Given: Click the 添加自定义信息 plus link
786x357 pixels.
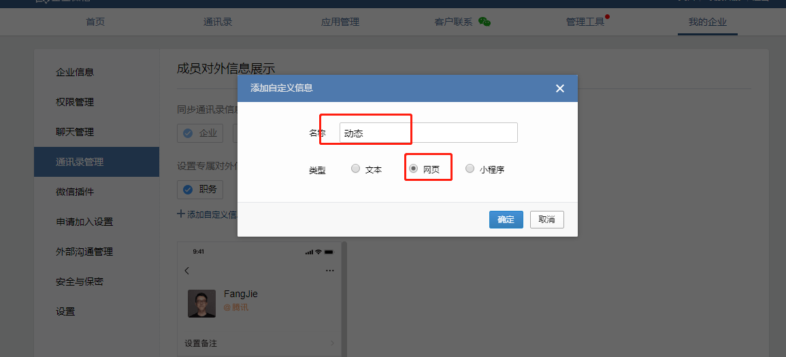Looking at the screenshot, I should point(206,214).
